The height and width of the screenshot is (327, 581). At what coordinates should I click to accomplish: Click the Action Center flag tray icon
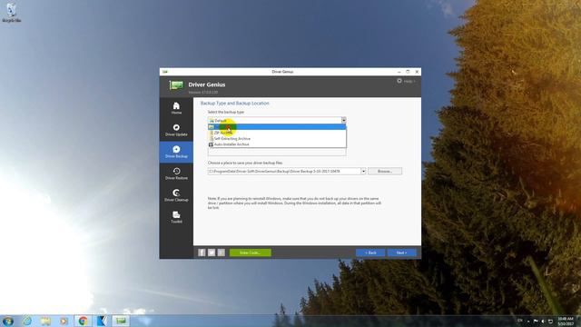(x=536, y=321)
